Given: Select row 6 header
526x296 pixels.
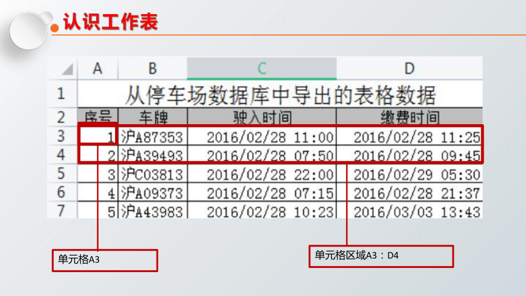Looking at the screenshot, I should click(62, 192).
